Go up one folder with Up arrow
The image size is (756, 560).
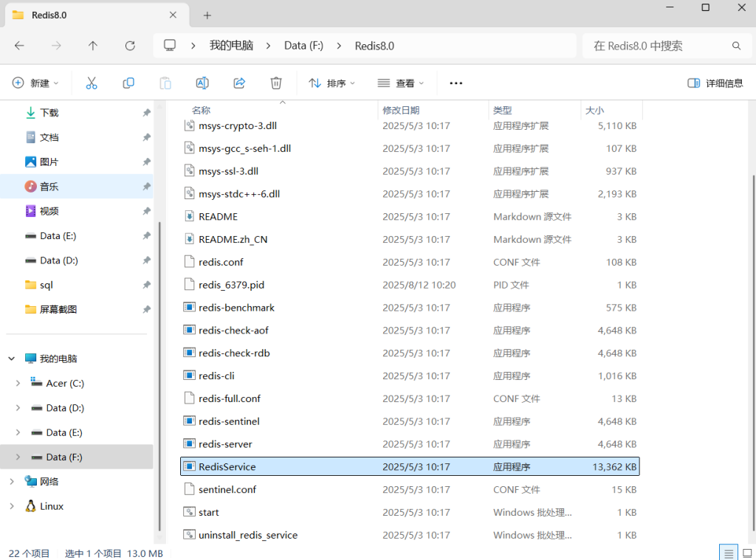point(93,46)
